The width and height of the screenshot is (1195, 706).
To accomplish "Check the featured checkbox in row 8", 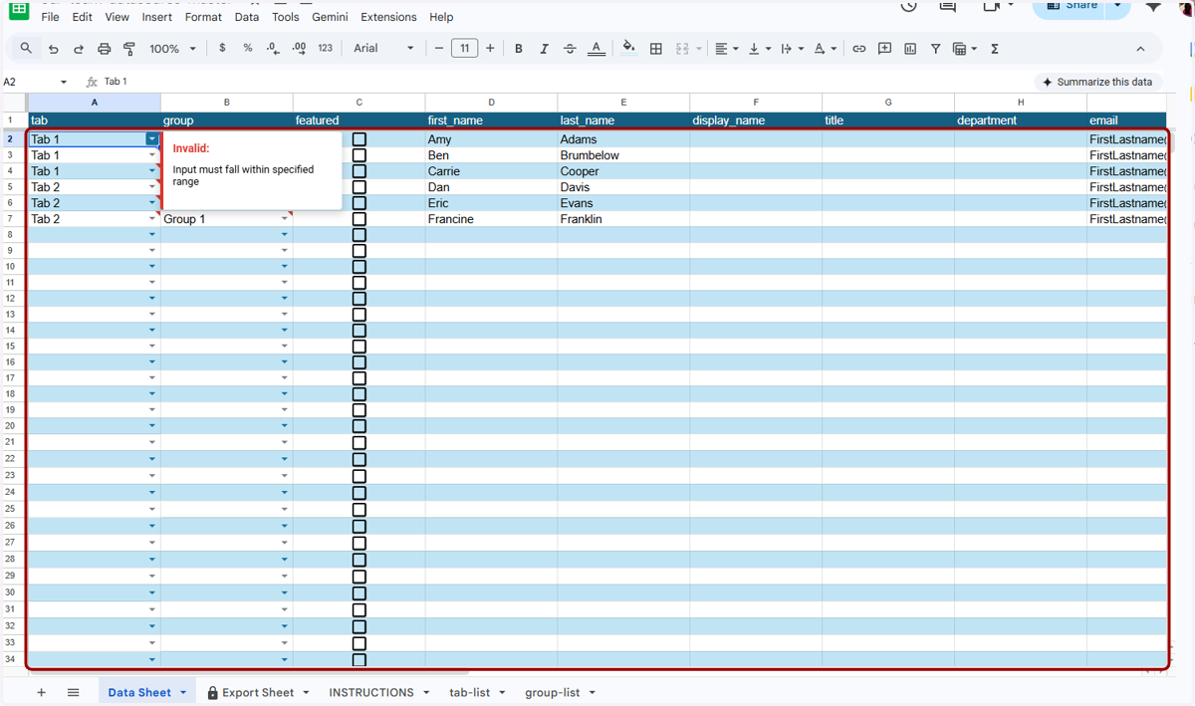I will [x=359, y=235].
